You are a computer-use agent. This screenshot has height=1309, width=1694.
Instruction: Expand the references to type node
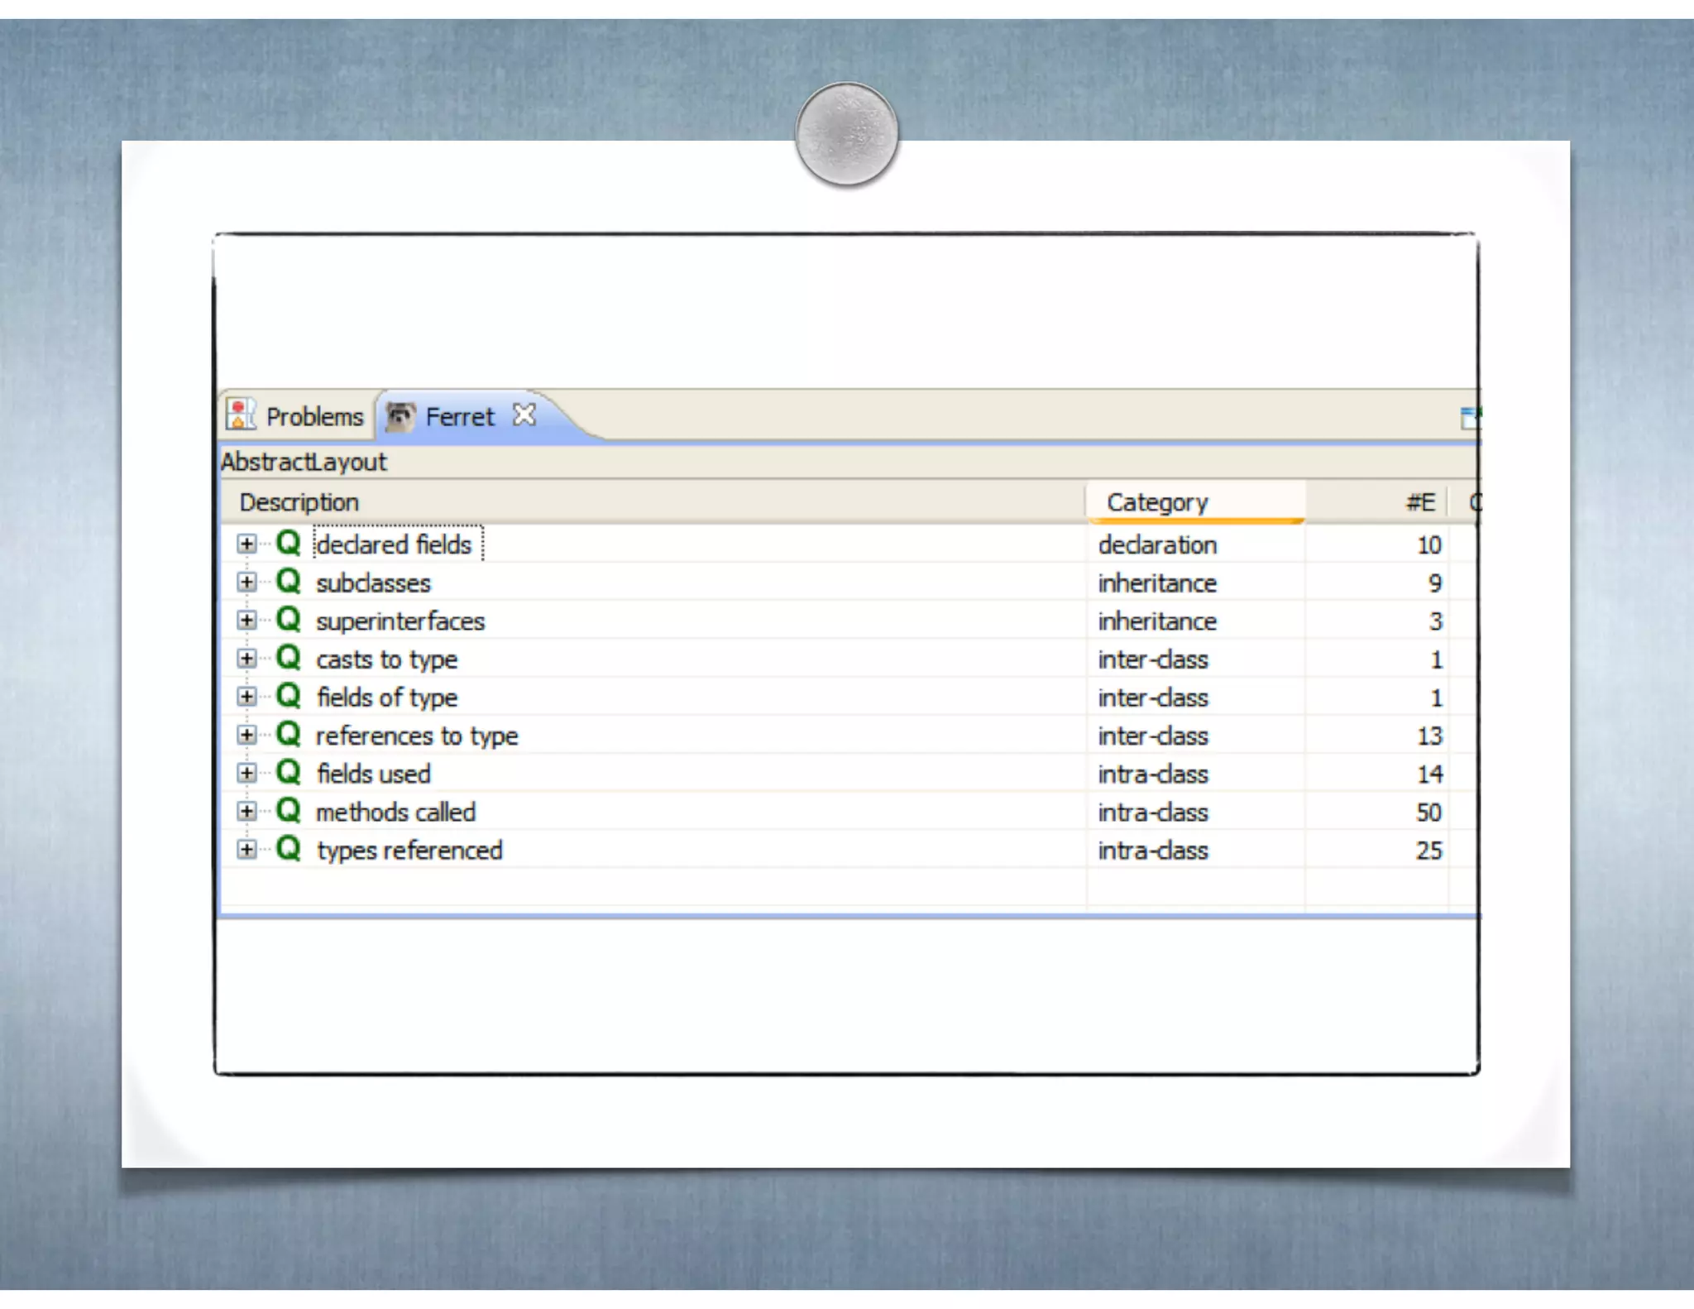(x=246, y=735)
